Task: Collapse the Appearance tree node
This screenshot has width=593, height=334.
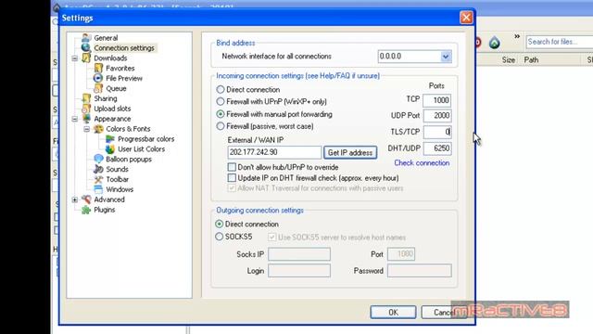Action: tap(74, 119)
